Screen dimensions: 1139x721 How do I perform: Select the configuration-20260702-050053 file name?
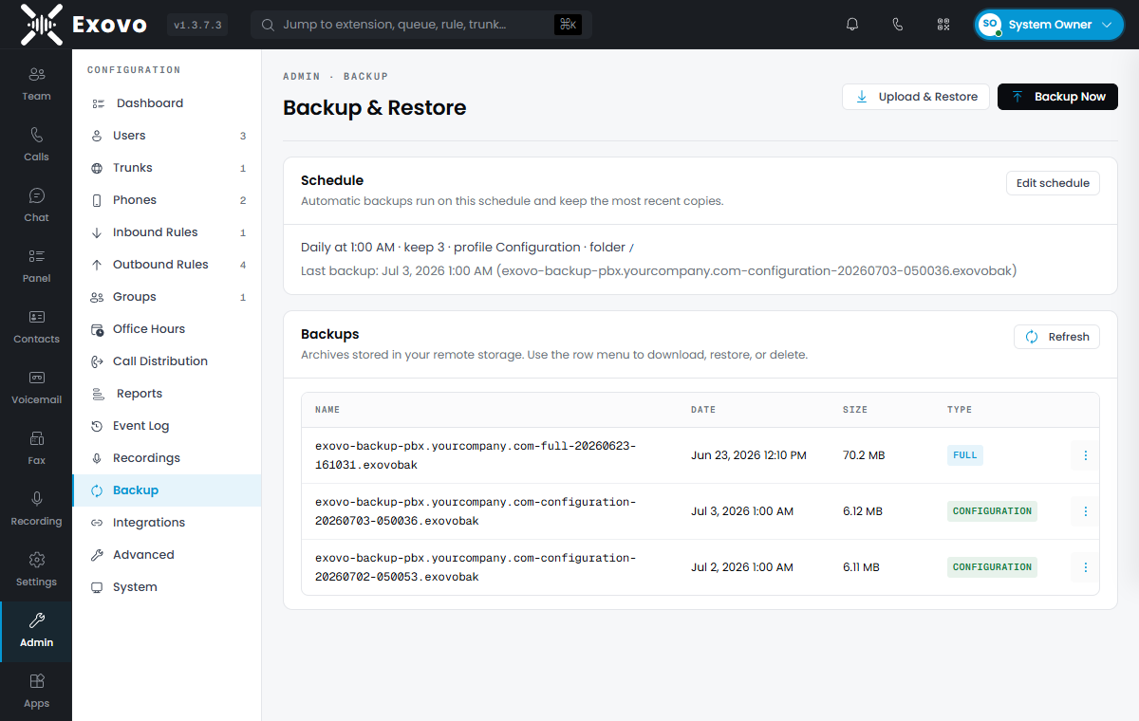tap(476, 567)
